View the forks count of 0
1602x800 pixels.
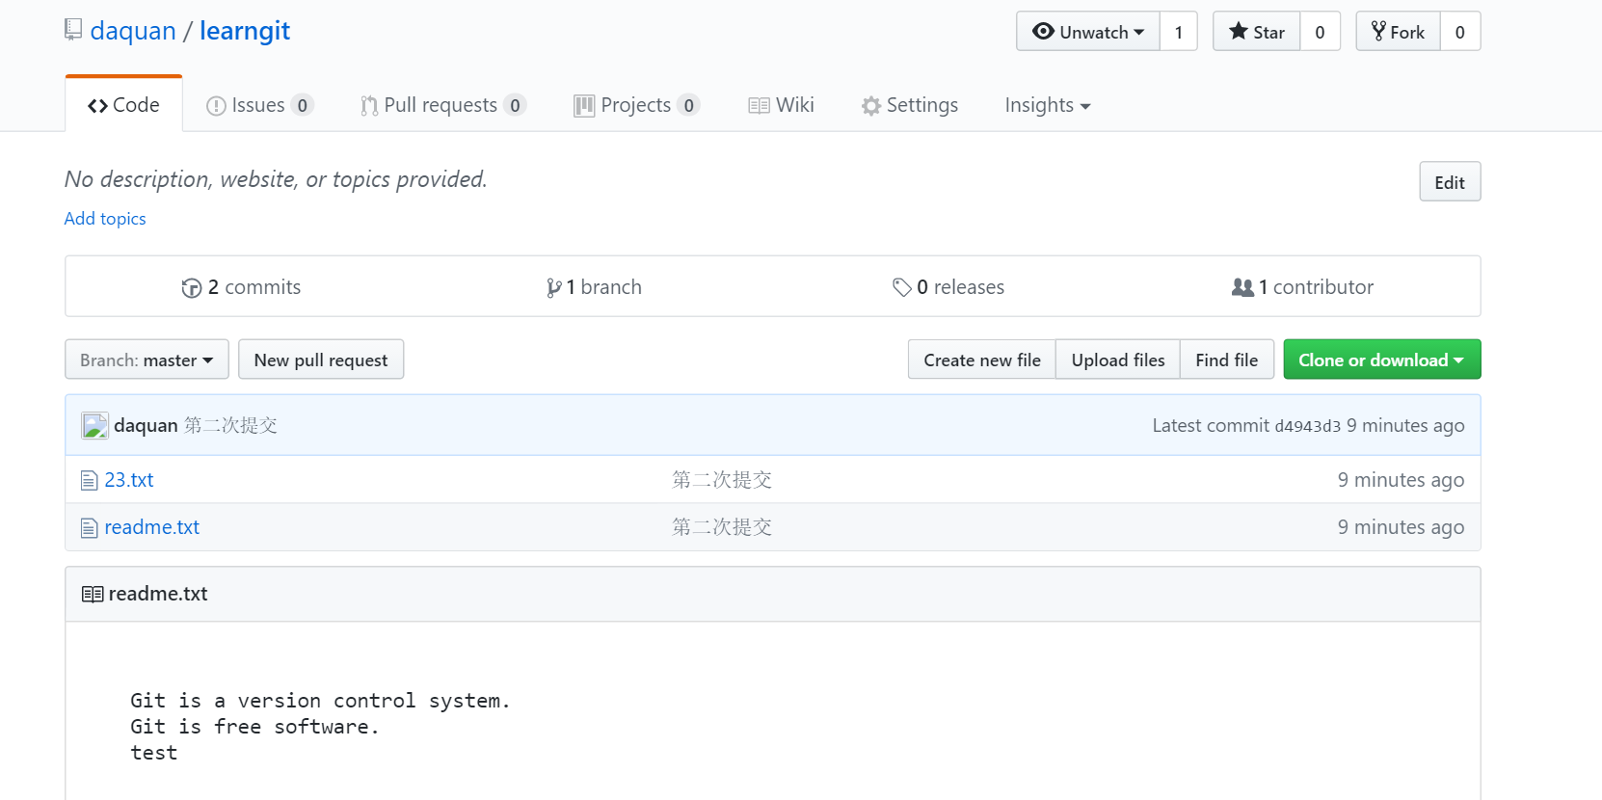point(1460,32)
